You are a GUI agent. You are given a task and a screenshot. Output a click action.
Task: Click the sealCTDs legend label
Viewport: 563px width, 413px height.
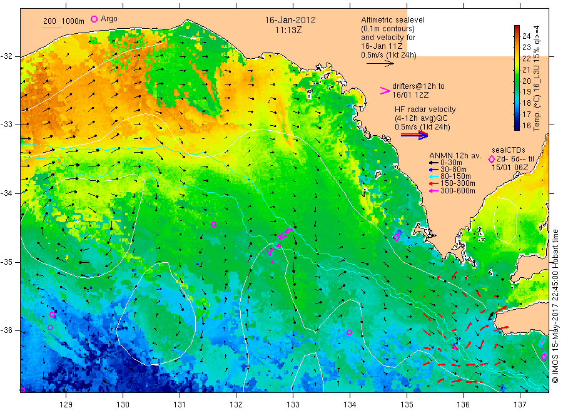(x=508, y=150)
